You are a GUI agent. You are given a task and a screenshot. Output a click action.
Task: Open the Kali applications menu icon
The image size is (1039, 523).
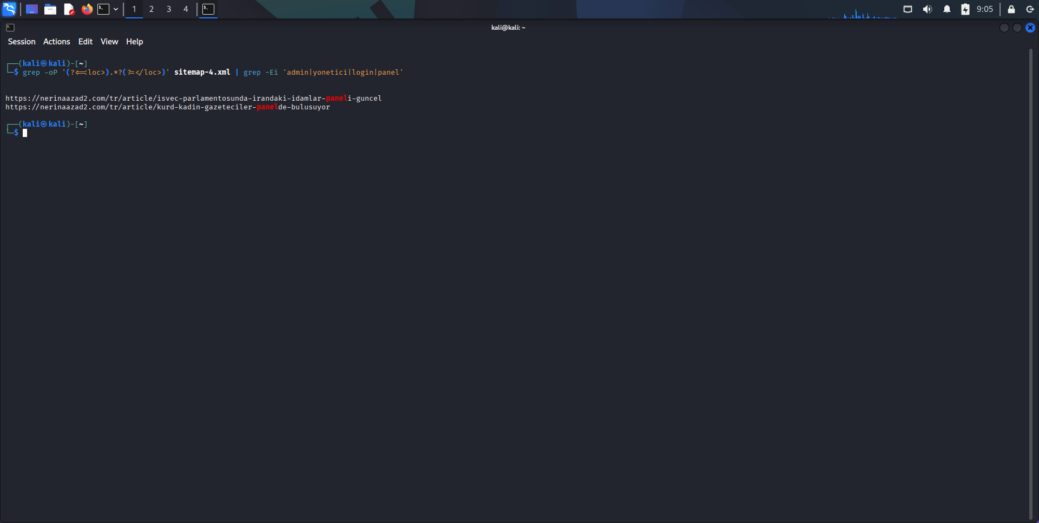(9, 9)
